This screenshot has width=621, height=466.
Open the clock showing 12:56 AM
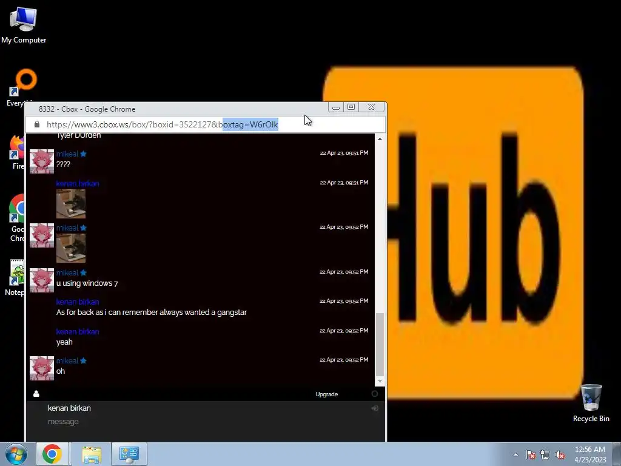(590, 454)
